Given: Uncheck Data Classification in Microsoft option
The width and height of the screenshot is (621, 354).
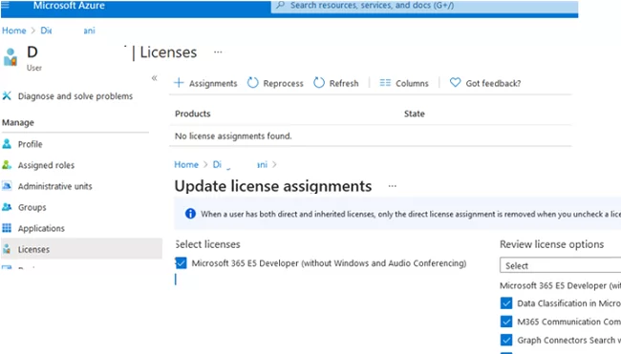Looking at the screenshot, I should 506,303.
